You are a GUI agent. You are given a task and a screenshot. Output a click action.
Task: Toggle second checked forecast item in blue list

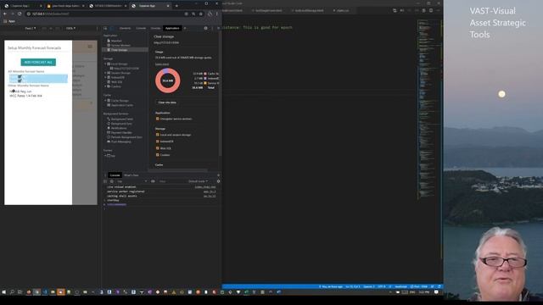click(x=20, y=80)
